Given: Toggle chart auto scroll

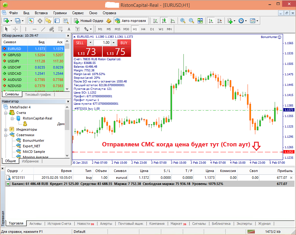Looking at the screenshot, I should point(211,21).
